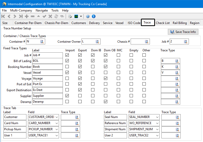This screenshot has width=203, height=142.
Task: Click the Port of Exit label field
Action: (47, 84)
